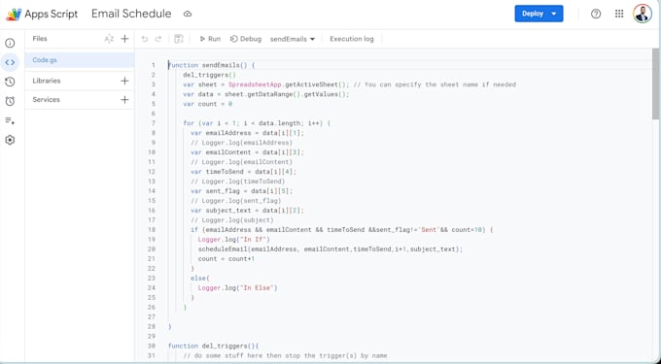Click the blue Deploy button

point(539,14)
